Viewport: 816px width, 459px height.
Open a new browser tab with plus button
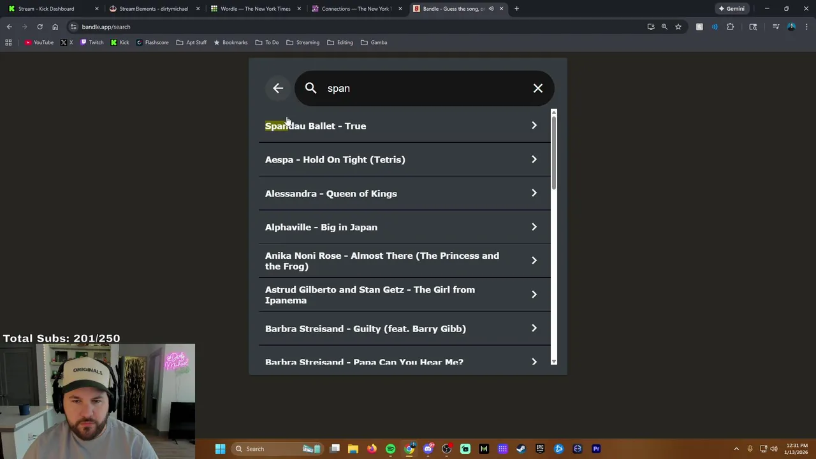tap(516, 8)
